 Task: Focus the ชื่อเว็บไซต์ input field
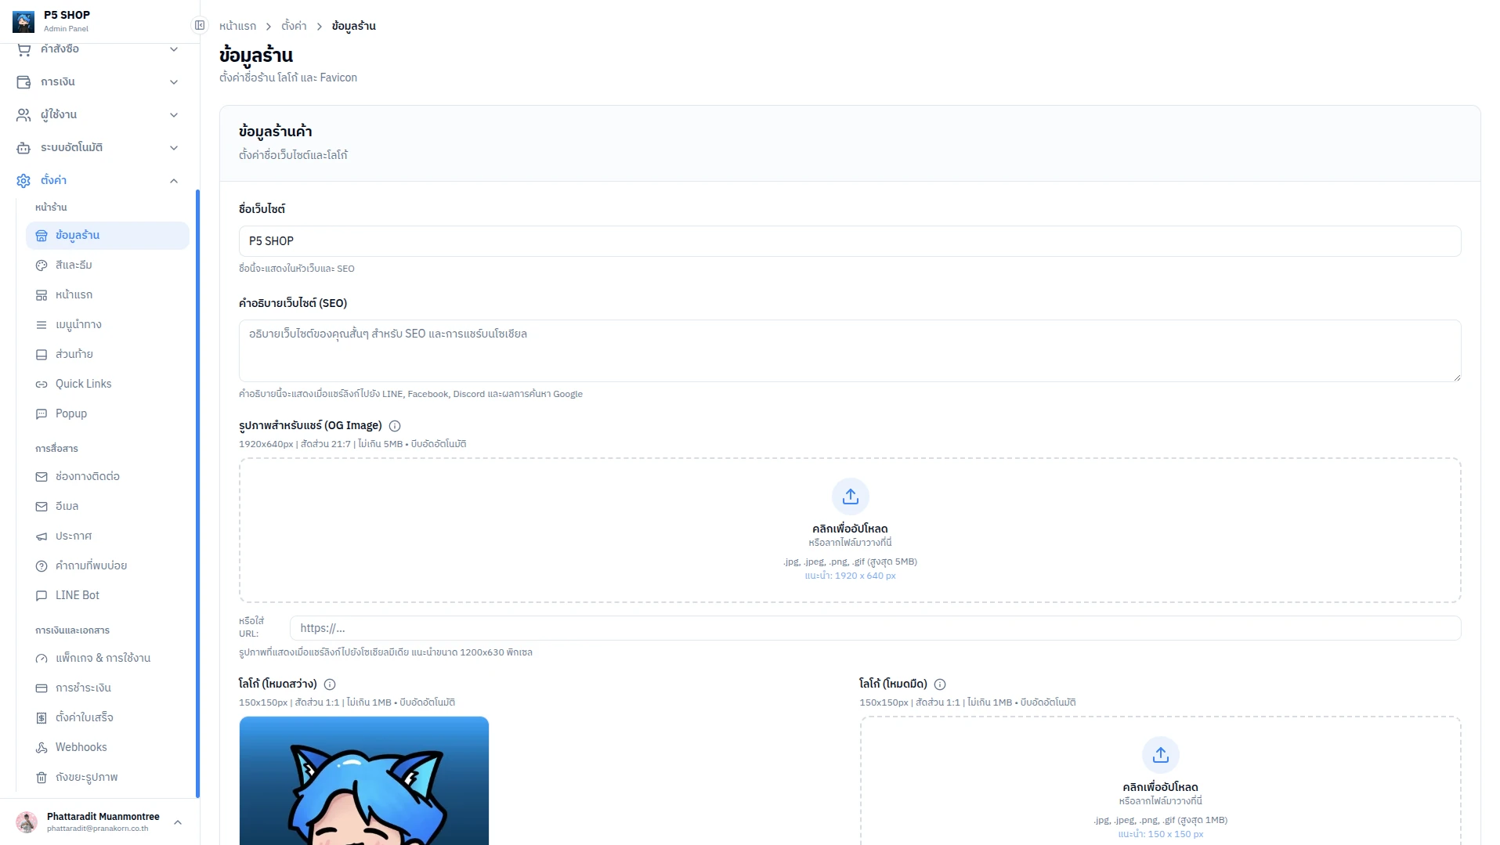tap(850, 241)
